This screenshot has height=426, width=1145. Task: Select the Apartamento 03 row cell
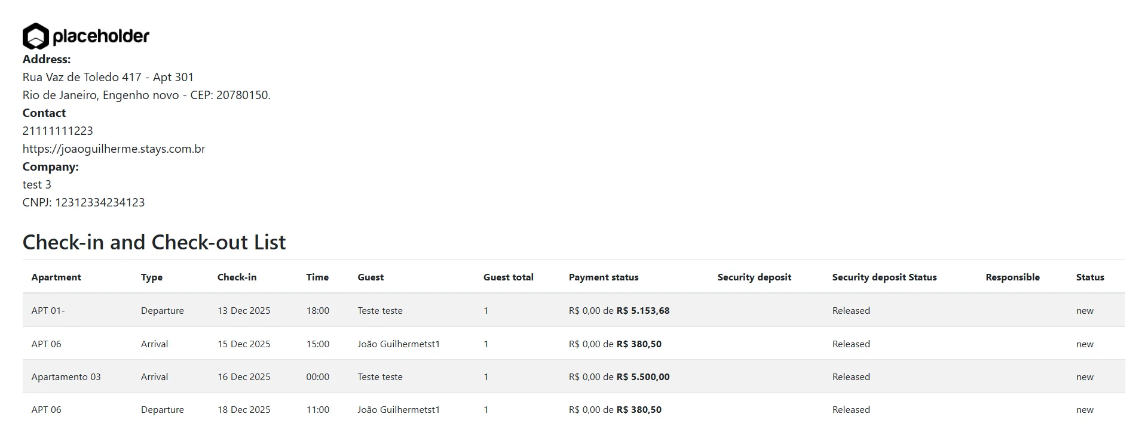click(x=66, y=376)
